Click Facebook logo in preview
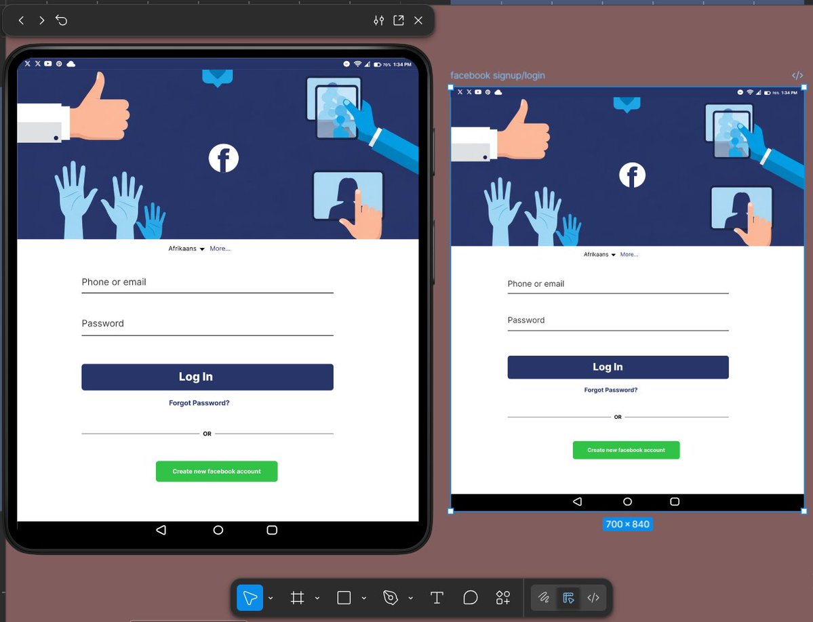This screenshot has width=813, height=622. tap(224, 158)
